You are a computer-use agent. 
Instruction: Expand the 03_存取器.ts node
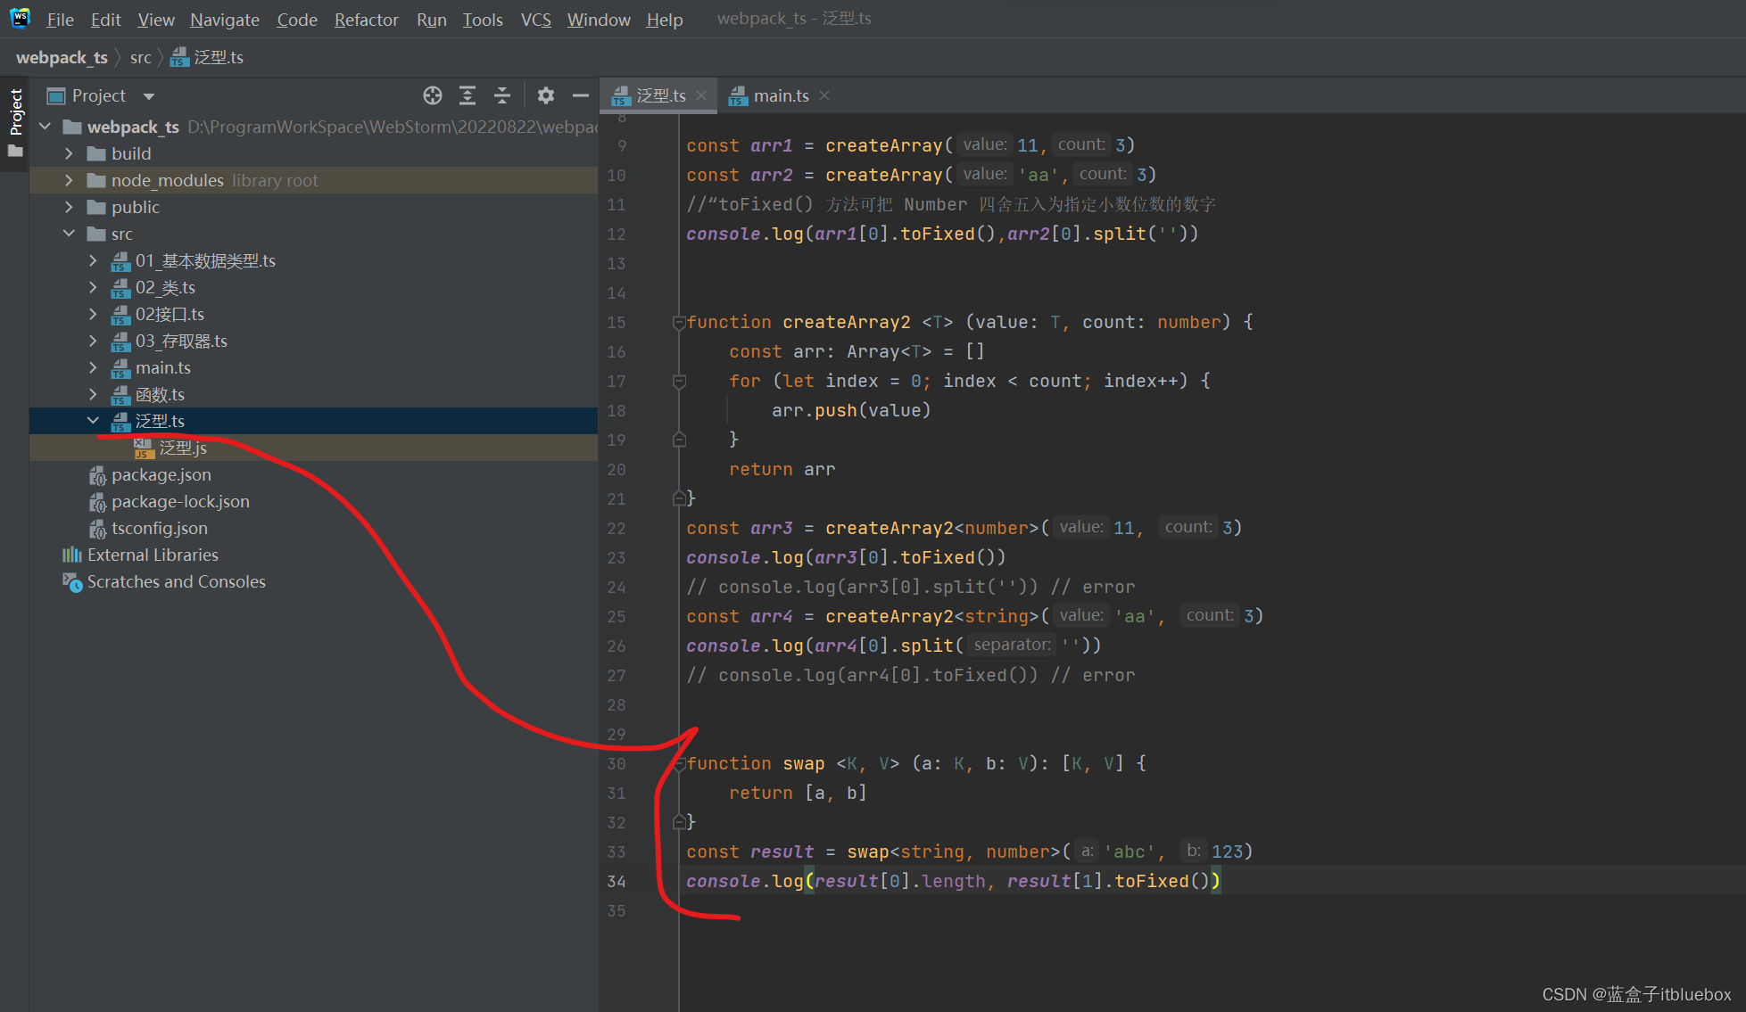click(x=93, y=341)
